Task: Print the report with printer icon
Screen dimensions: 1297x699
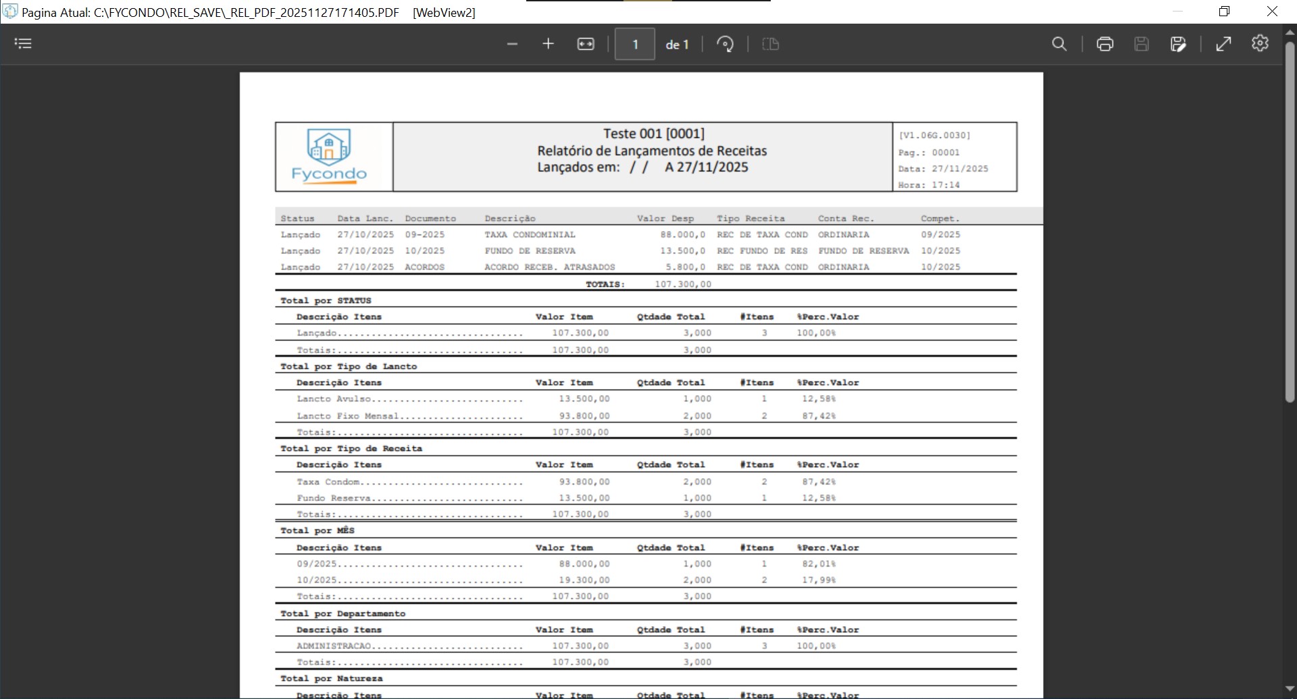Action: pyautogui.click(x=1104, y=45)
